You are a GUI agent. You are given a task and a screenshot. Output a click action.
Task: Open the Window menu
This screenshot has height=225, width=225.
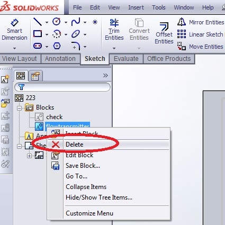click(x=184, y=7)
